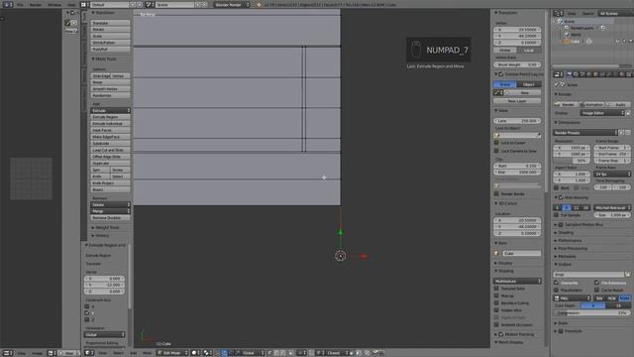Click the Edit Mode selector in 3D header
The width and height of the screenshot is (634, 357).
tap(172, 353)
